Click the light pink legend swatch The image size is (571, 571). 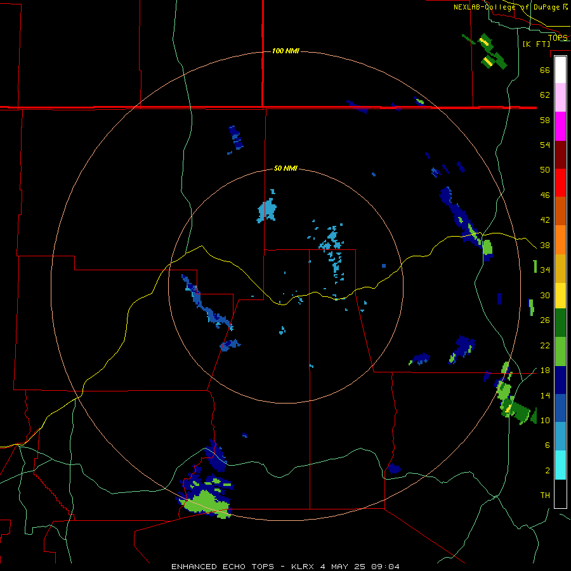pos(560,98)
